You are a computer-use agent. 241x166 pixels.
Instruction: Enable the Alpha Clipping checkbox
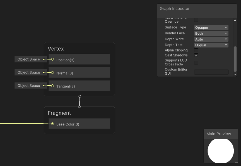click(196, 50)
